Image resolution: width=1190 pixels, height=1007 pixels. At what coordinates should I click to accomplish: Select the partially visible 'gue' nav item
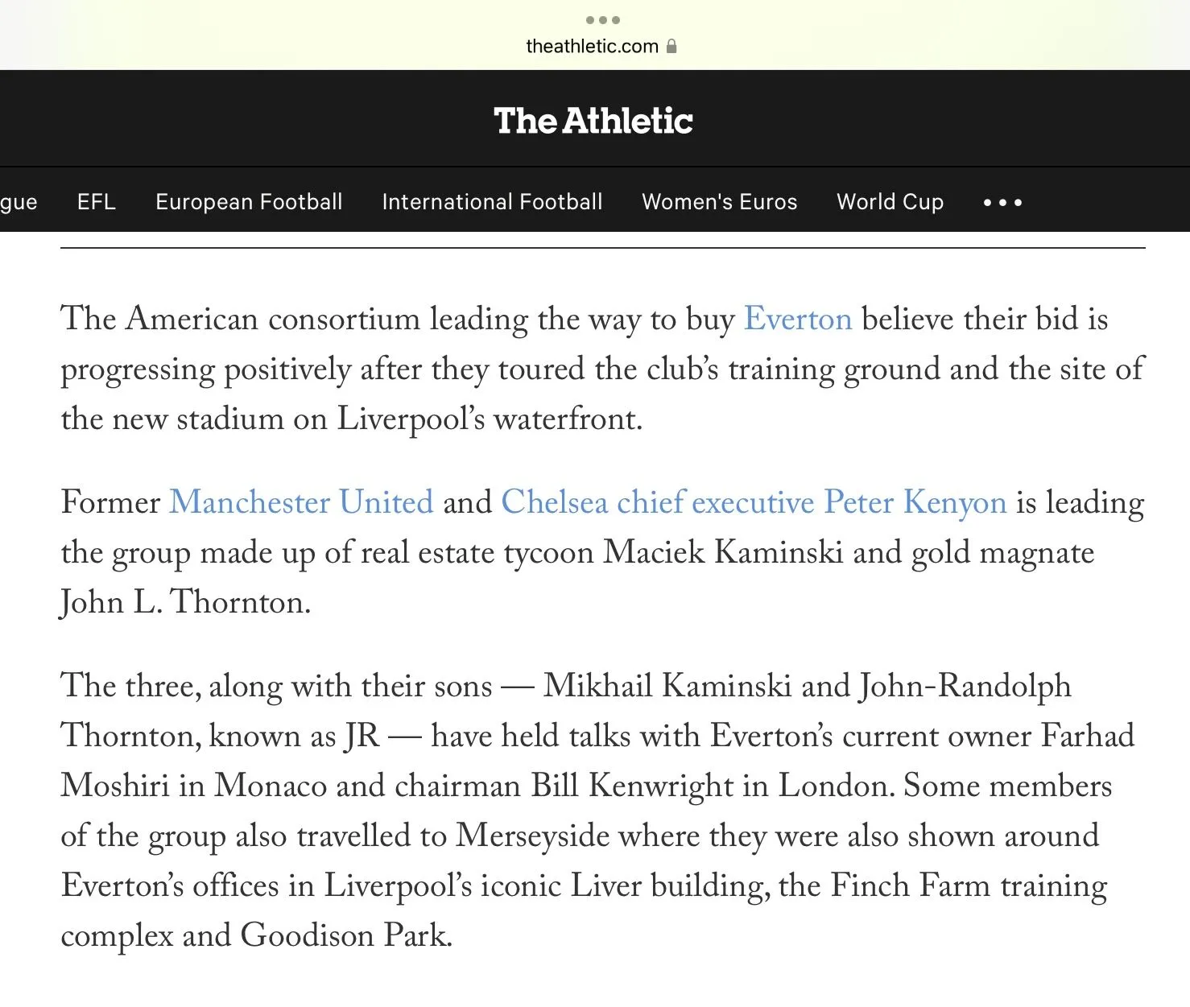(x=19, y=201)
